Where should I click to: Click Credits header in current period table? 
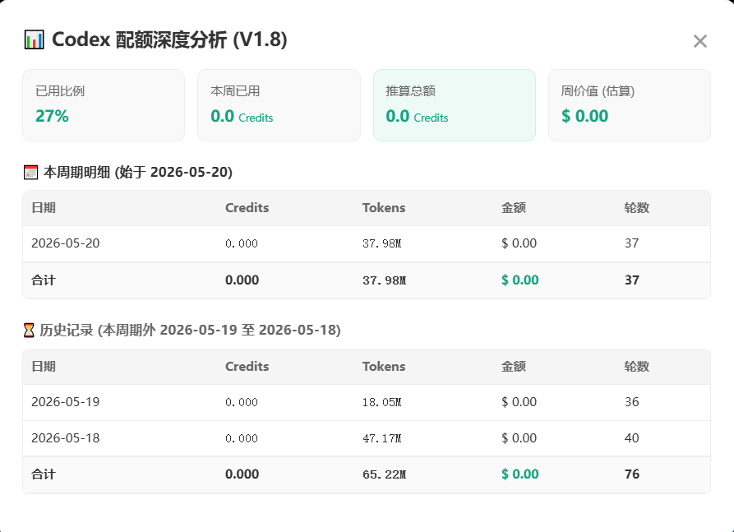[x=247, y=208]
